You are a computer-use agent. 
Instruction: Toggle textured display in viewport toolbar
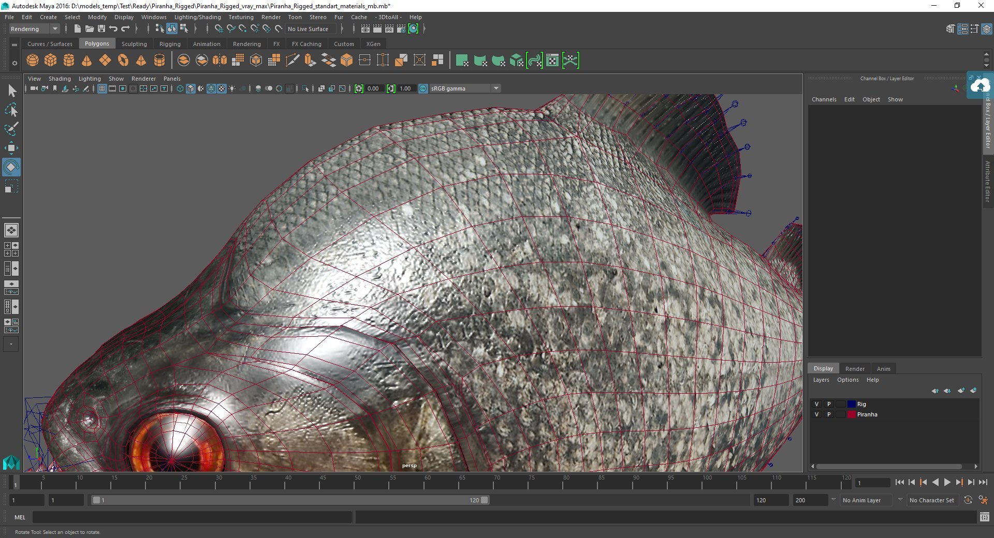pyautogui.click(x=222, y=88)
